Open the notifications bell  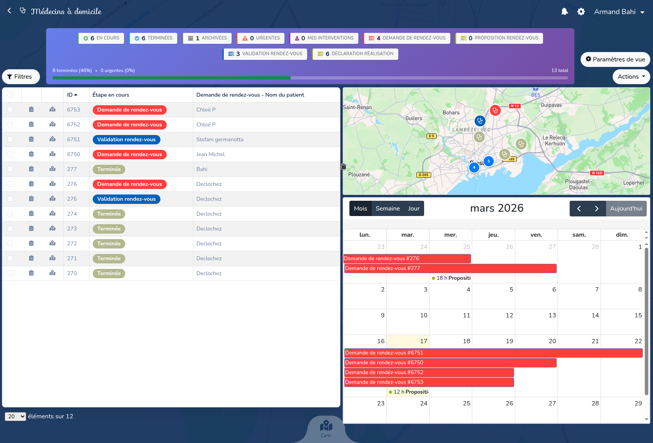pyautogui.click(x=564, y=12)
